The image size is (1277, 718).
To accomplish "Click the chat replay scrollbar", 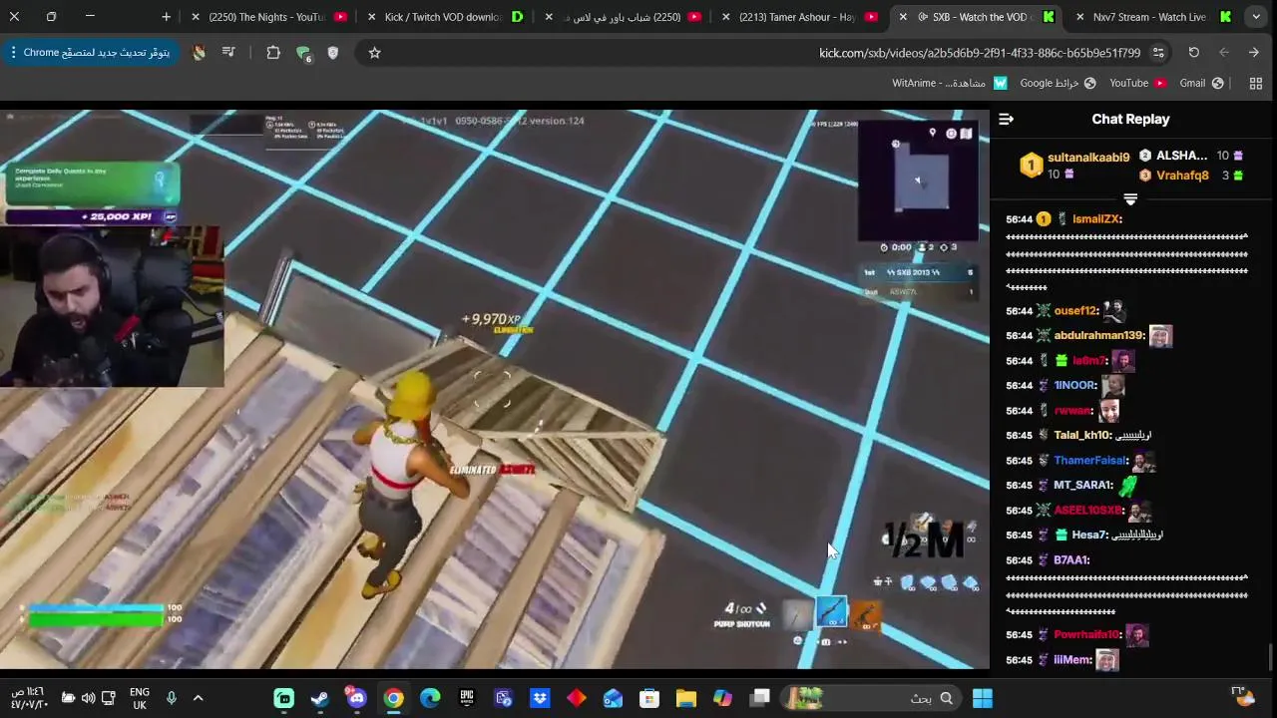I will click(1270, 658).
